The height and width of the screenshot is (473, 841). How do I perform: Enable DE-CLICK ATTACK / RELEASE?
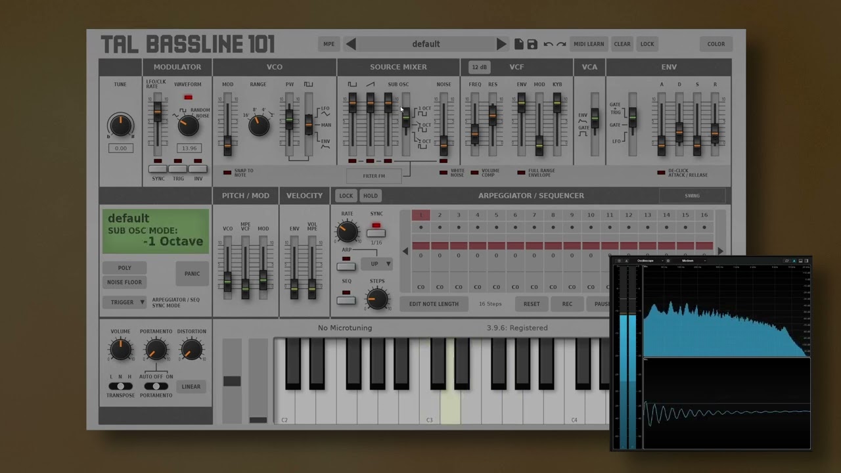661,173
